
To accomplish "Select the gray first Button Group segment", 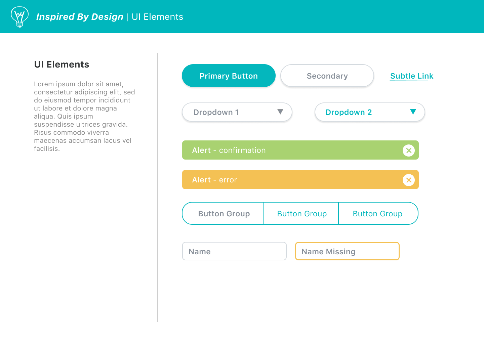I will pos(223,213).
